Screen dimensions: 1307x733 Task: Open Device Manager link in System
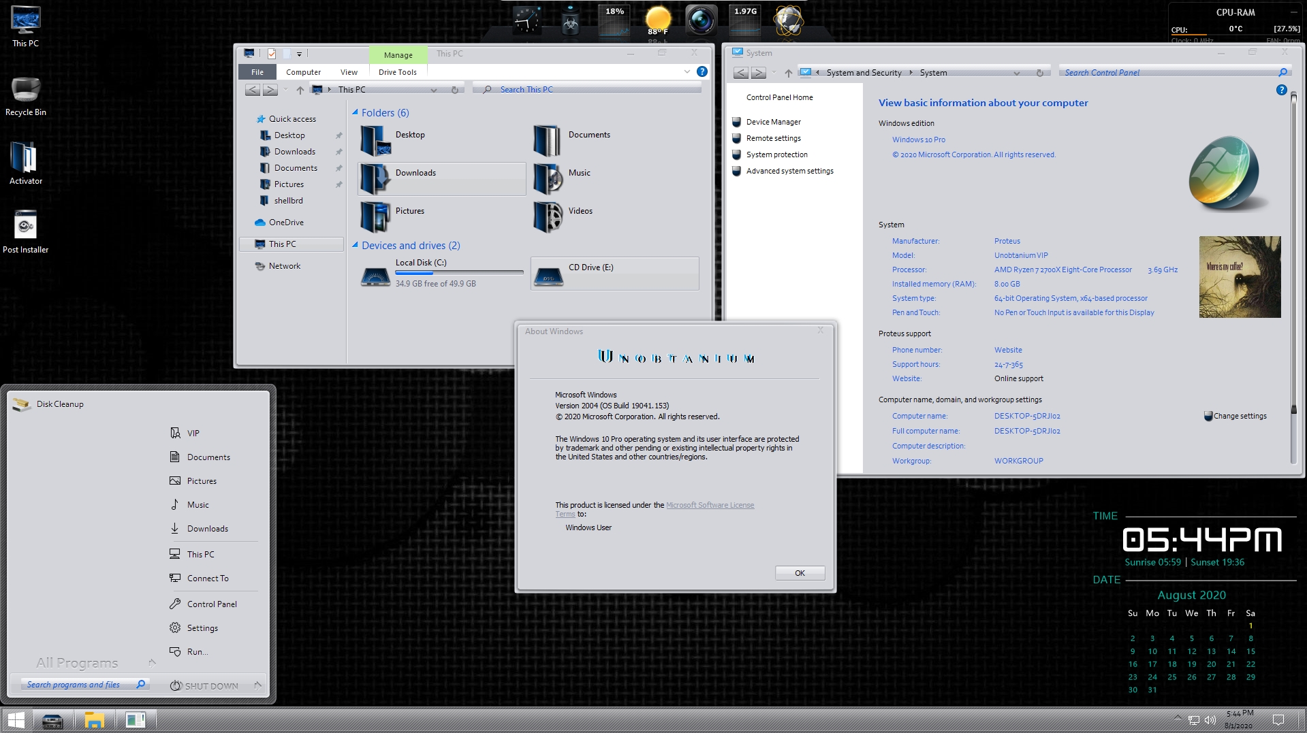point(773,122)
